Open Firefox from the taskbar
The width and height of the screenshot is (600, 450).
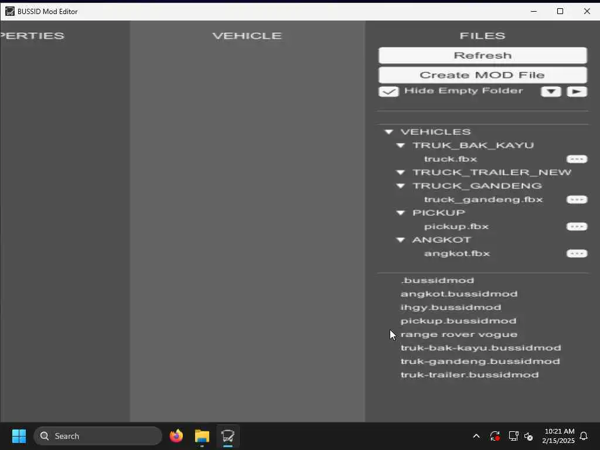pyautogui.click(x=176, y=436)
